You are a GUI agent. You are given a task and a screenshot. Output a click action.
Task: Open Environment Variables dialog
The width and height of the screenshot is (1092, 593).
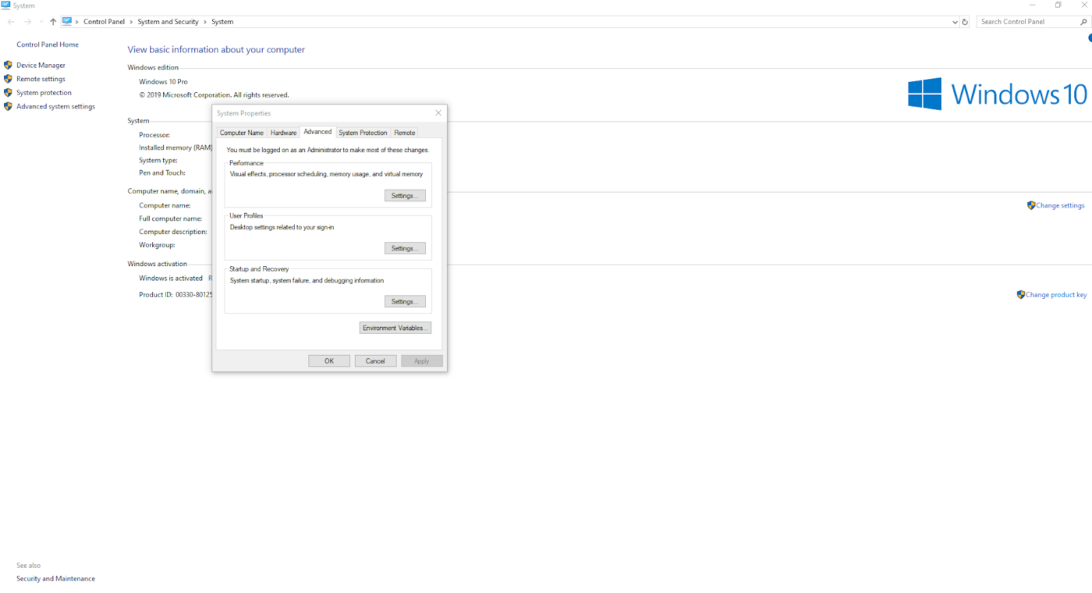[395, 328]
